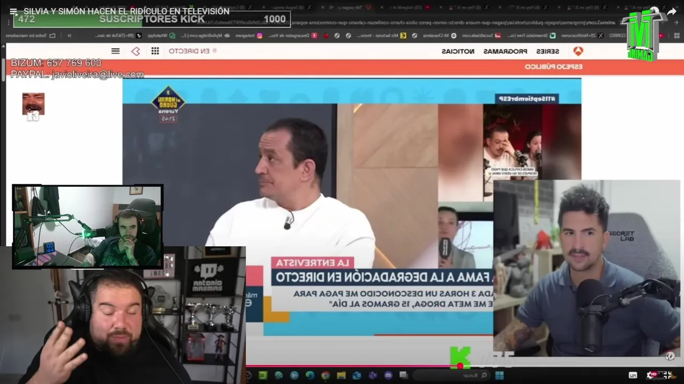684x384 pixels.
Task: Open the TikTok bookmark
Action: (x=118, y=35)
